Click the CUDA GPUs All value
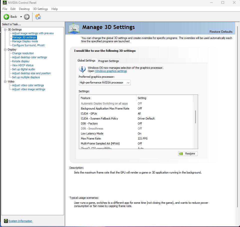Screen dimensions: 240x227 [x=139, y=113]
